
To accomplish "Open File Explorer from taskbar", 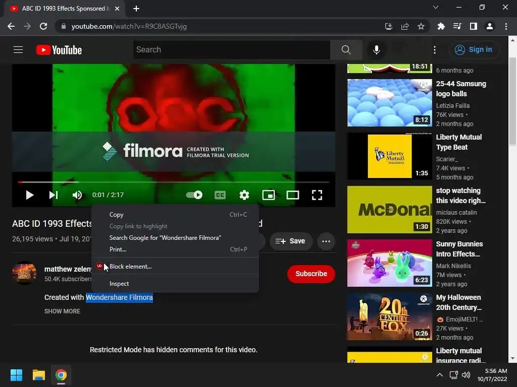I will 38,375.
